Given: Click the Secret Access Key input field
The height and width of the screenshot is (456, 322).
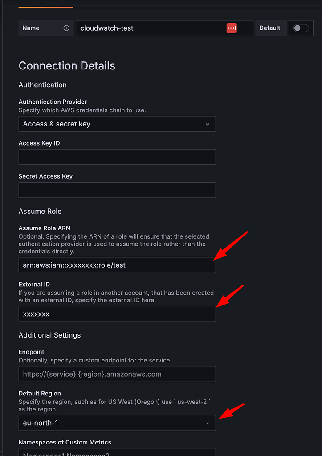Looking at the screenshot, I should (117, 190).
